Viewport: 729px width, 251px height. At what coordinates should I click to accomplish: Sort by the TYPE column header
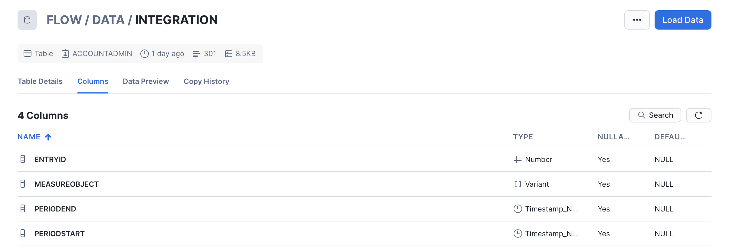523,137
